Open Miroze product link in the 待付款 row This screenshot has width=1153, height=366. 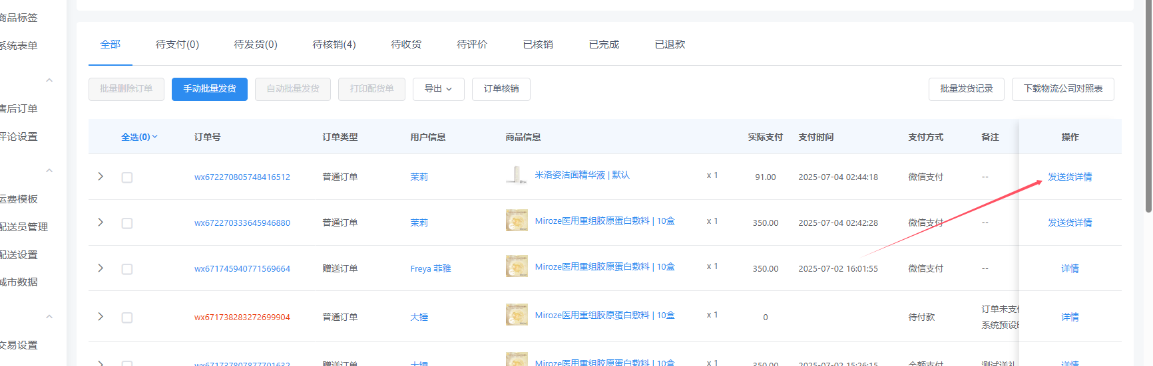[605, 316]
